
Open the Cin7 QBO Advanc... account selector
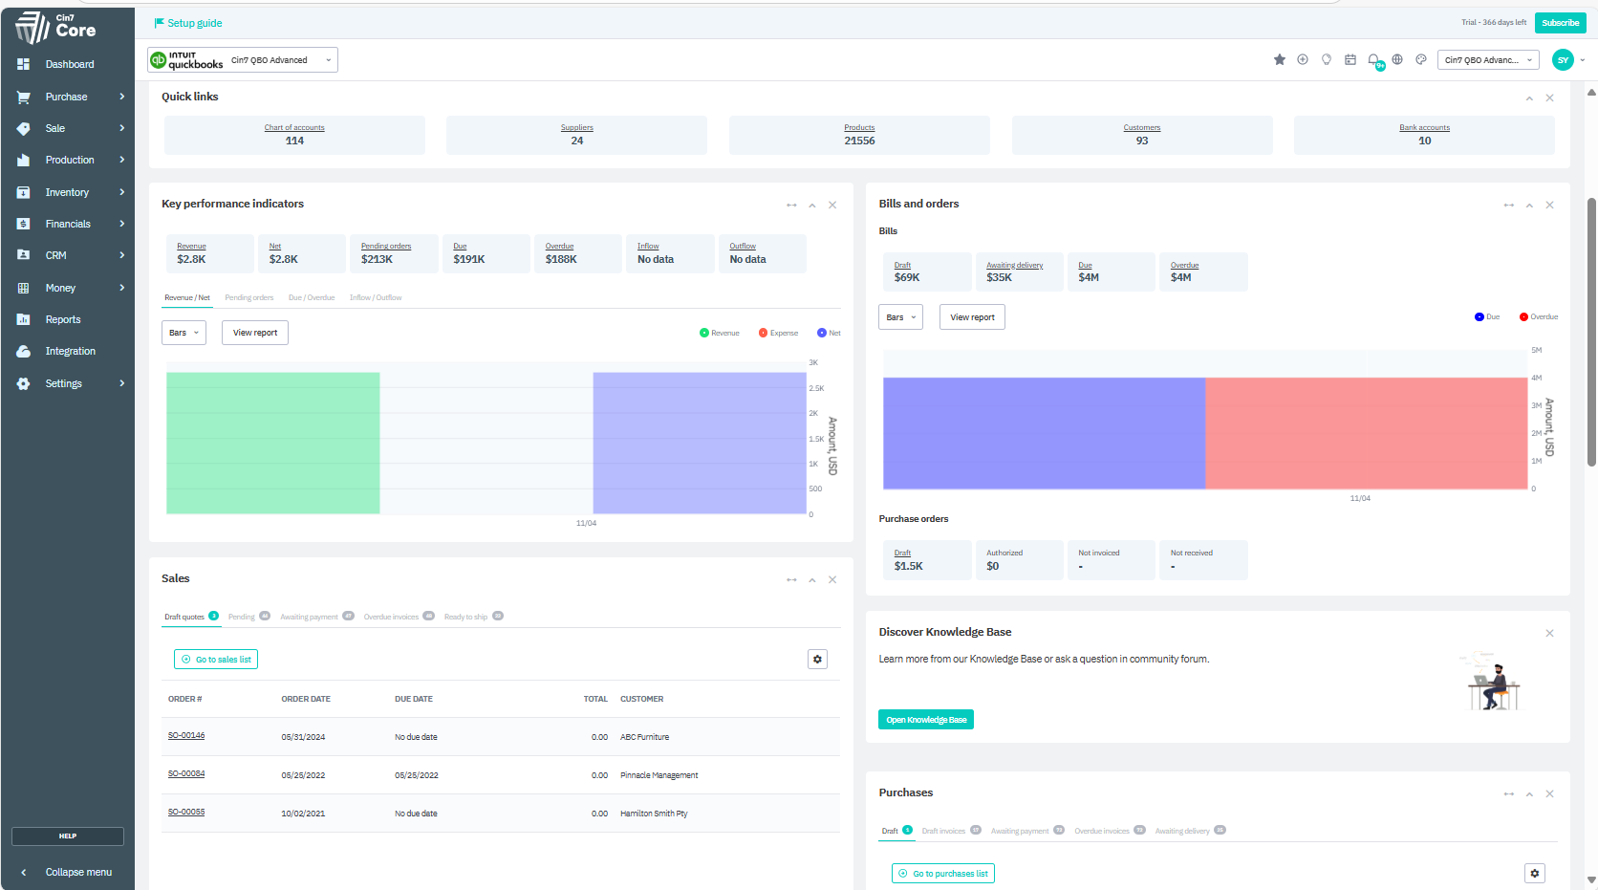pos(1488,59)
